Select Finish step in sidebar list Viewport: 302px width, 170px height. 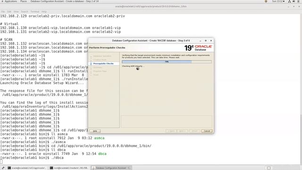tap(96, 75)
